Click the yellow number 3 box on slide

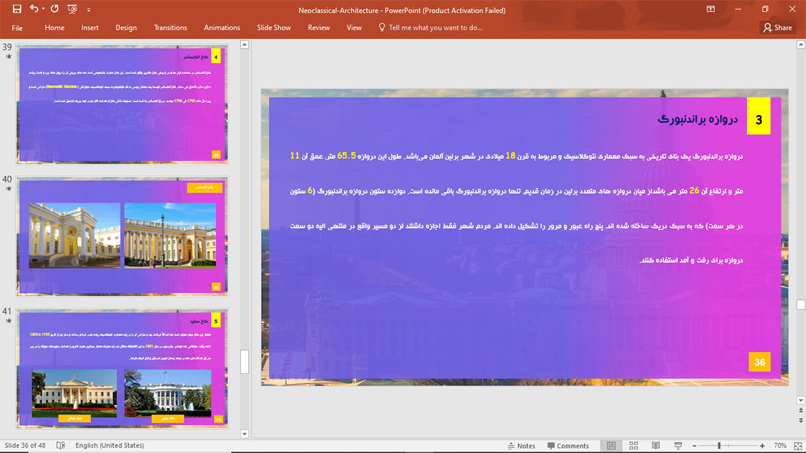[759, 117]
